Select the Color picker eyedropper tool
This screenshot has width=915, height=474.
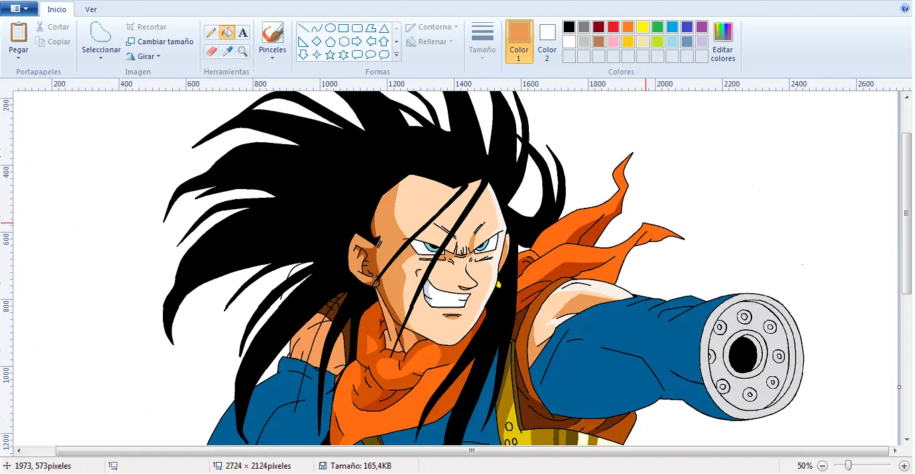[x=227, y=51]
